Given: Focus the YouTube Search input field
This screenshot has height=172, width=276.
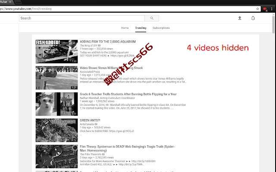Looking at the screenshot, I should point(82,18).
